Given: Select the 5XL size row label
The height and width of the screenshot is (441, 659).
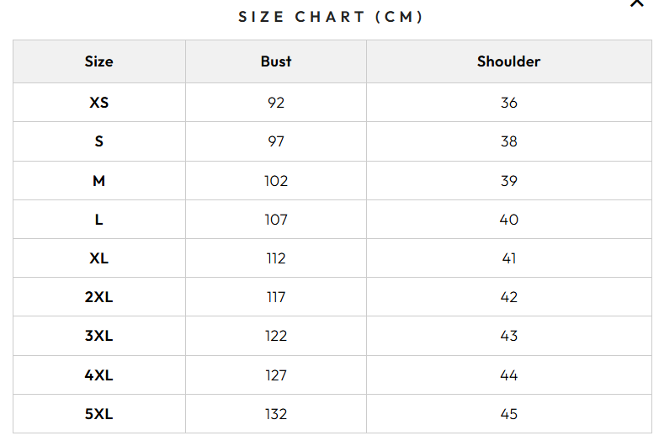Looking at the screenshot, I should coord(98,414).
